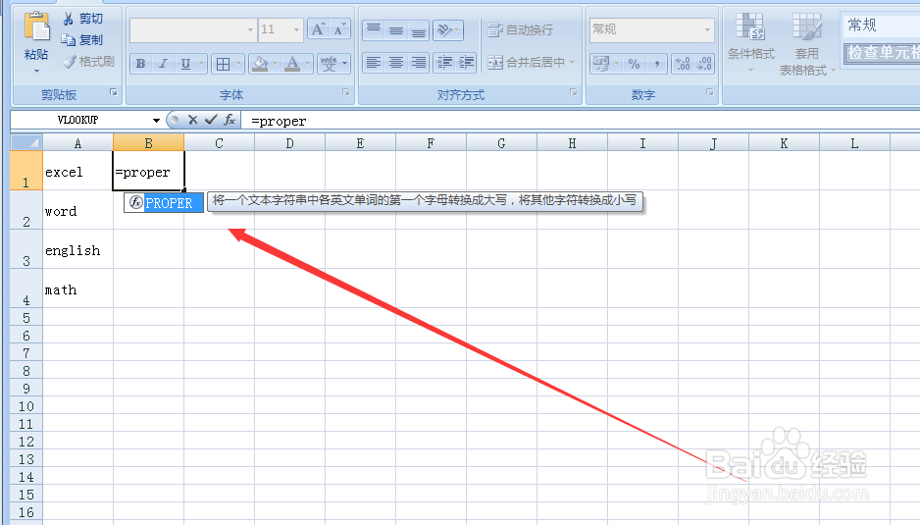Decrease font size with small A
Screen dimensions: 920x525
pos(339,29)
